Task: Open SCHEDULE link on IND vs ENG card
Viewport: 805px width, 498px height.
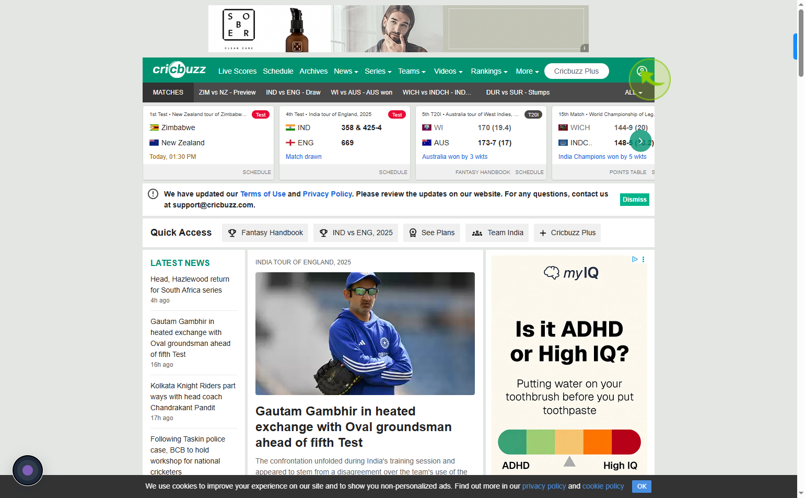Action: [x=393, y=172]
